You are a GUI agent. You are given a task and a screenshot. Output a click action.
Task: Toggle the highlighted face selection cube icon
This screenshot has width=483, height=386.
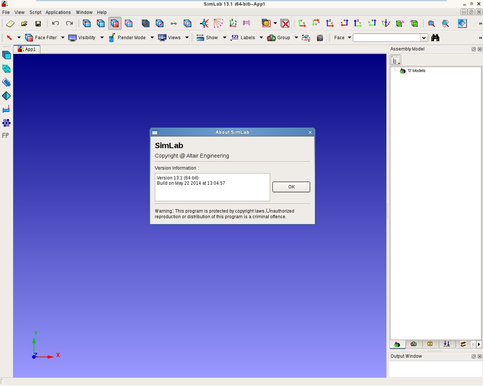115,23
